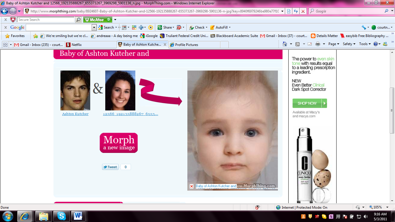Image resolution: width=395 pixels, height=222 pixels.
Task: Click the Home icon in command bar
Action: click(285, 44)
